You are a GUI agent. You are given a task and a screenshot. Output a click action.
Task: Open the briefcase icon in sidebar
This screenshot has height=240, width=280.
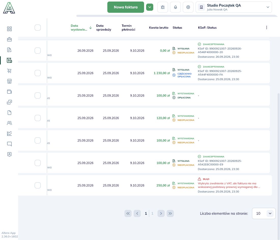click(x=9, y=39)
